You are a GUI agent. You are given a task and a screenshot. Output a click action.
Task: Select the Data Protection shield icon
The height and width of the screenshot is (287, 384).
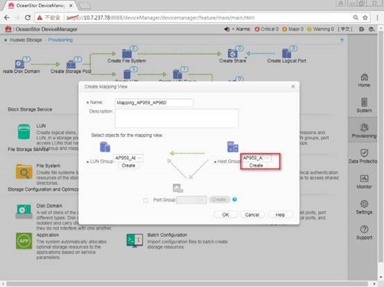pyautogui.click(x=364, y=153)
